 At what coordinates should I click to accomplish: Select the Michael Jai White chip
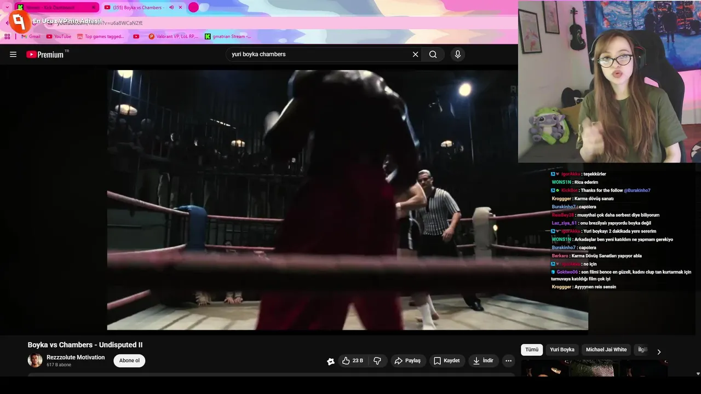click(x=606, y=350)
